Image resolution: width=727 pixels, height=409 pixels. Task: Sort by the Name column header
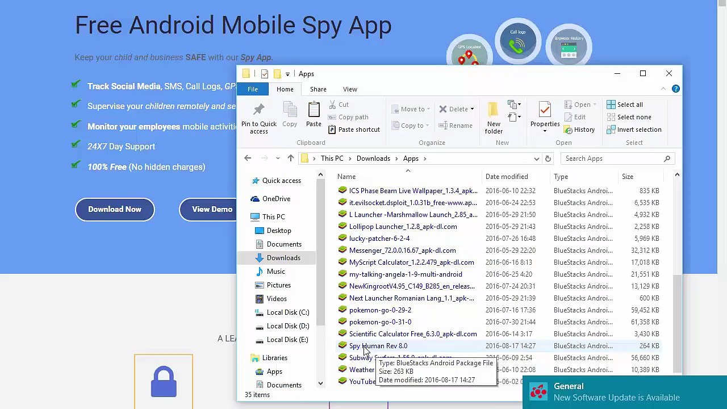408,177
